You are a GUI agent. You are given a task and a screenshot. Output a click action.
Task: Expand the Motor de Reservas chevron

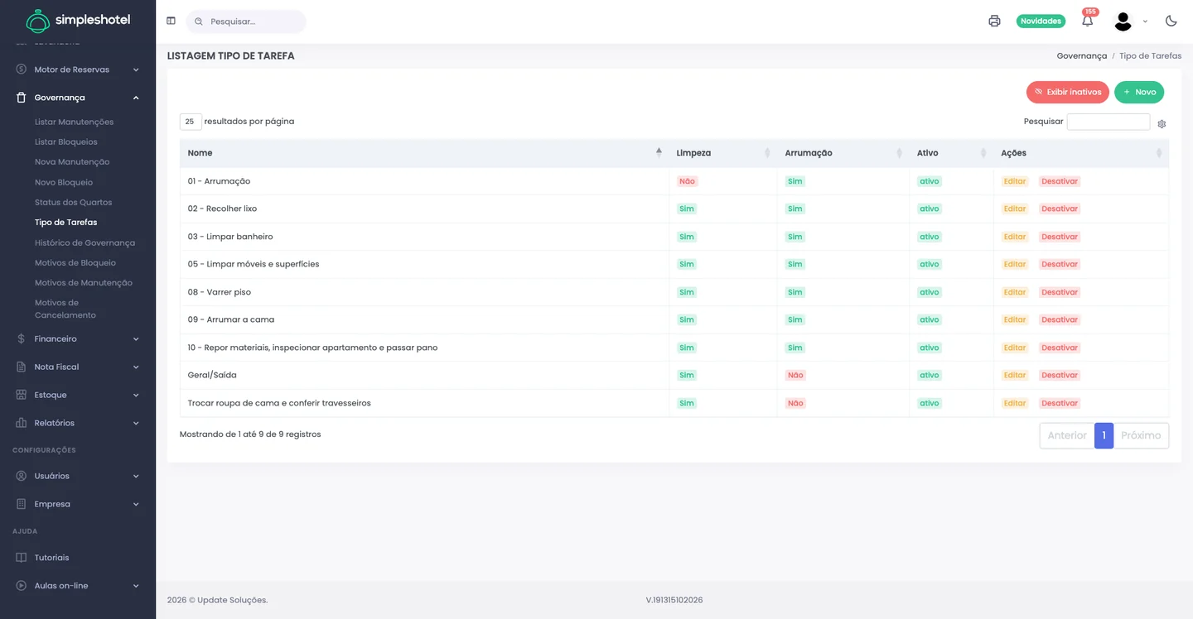tap(136, 70)
